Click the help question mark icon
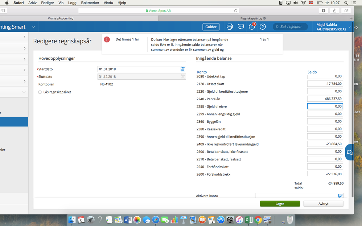This screenshot has width=362, height=226. coord(263,27)
